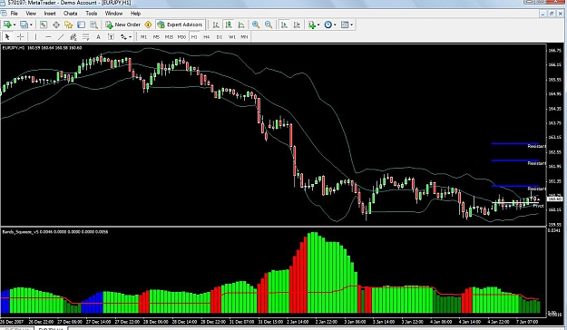The width and height of the screenshot is (567, 330).
Task: Open the New Chart dropdown arrow
Action: pos(15,24)
